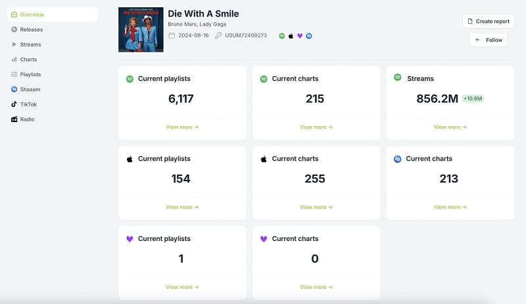Image resolution: width=526 pixels, height=304 pixels.
Task: View more under the Spotify Streams card
Action: tap(450, 127)
